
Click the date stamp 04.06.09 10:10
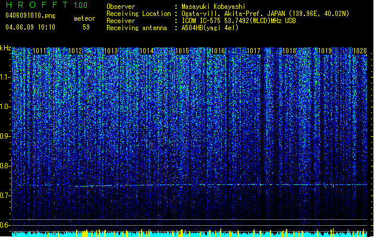(x=30, y=27)
